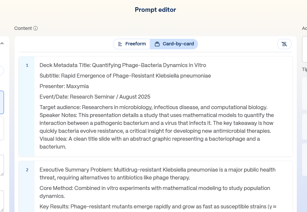Click the Executive Summary Problem text
Screen dimensions: 307x212
pyautogui.click(x=157, y=170)
